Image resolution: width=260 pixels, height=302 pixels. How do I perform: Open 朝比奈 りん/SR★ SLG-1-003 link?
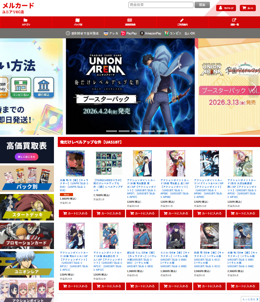click(x=142, y=259)
